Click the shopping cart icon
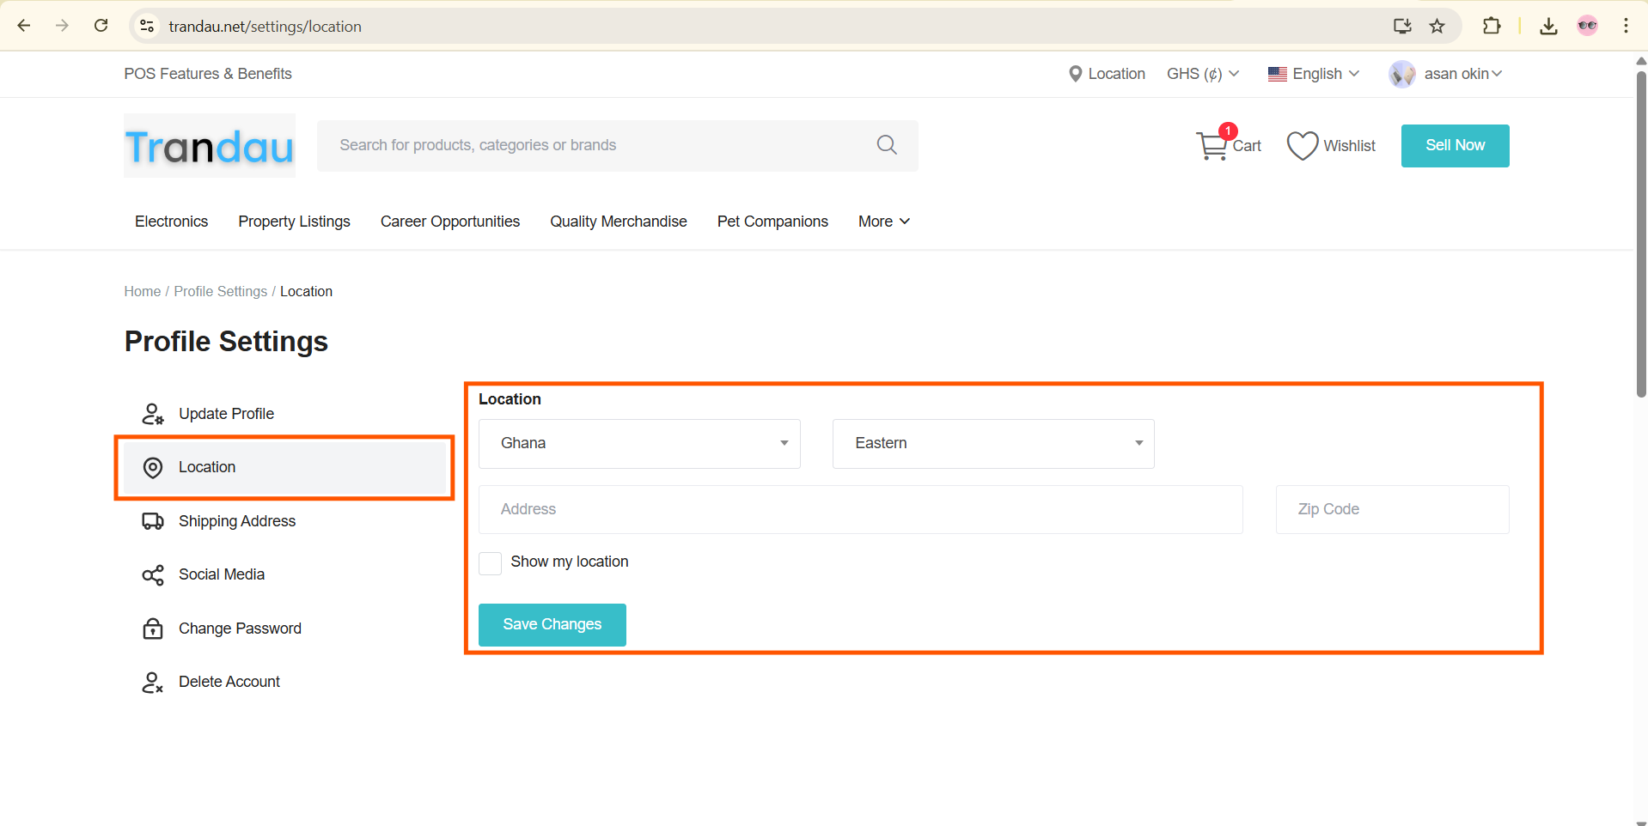 [1212, 146]
